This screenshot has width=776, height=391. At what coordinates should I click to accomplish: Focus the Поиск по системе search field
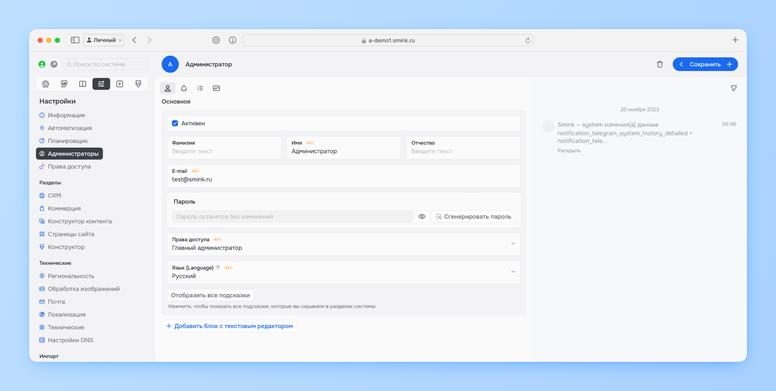(105, 64)
